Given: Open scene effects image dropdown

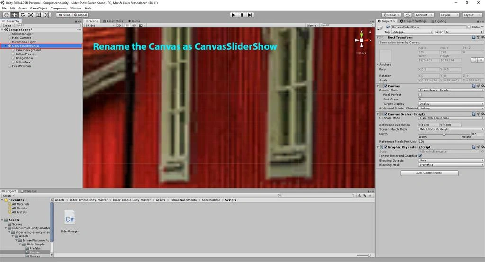Looking at the screenshot, I should coord(142,26).
